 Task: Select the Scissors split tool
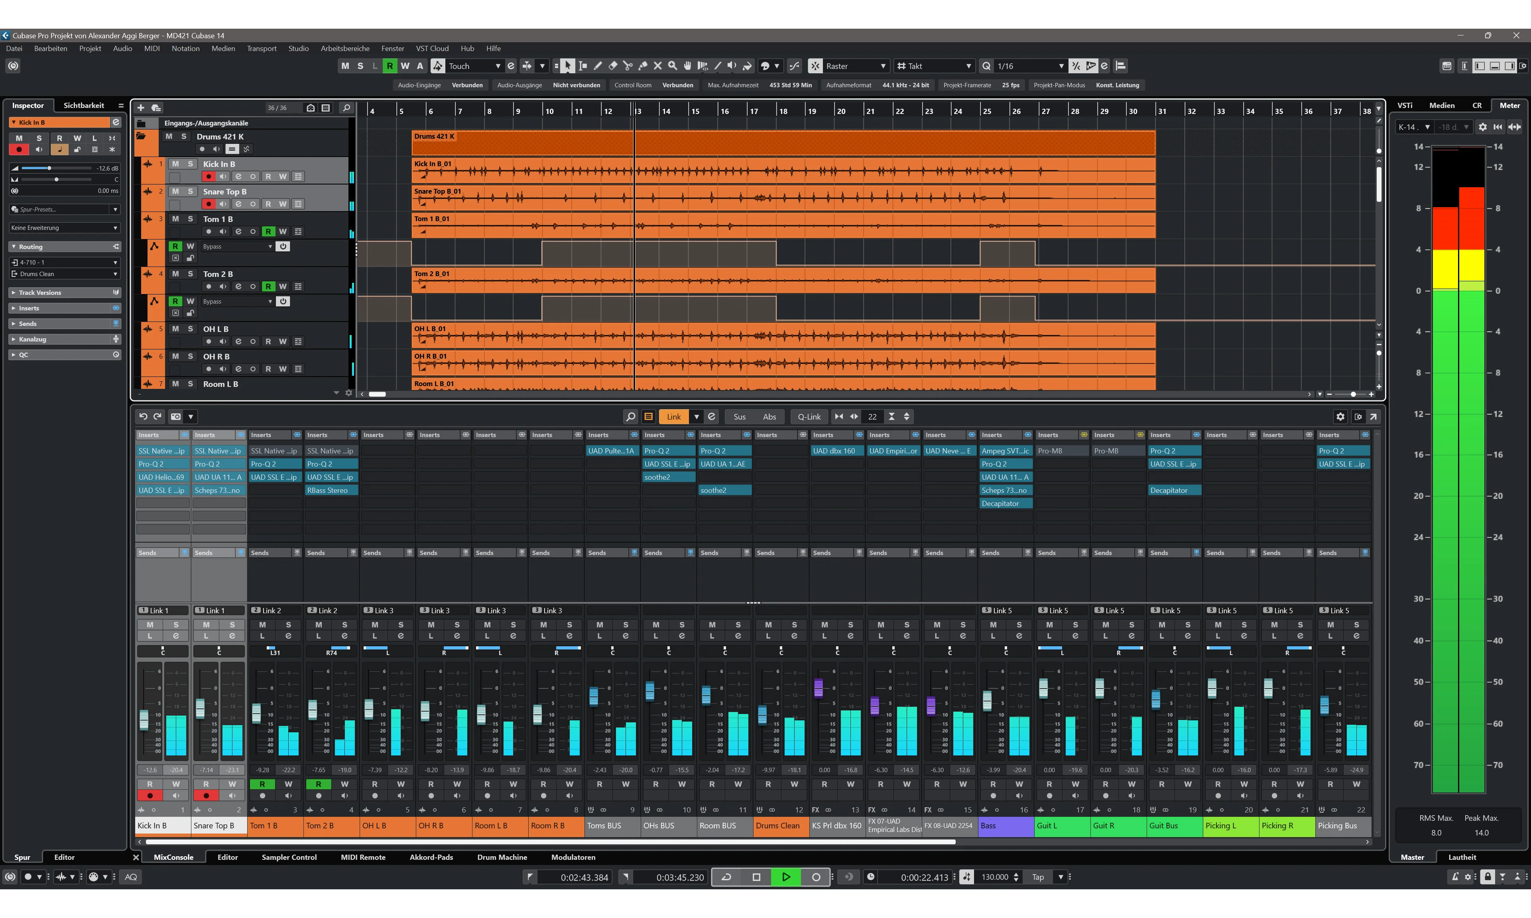[628, 66]
